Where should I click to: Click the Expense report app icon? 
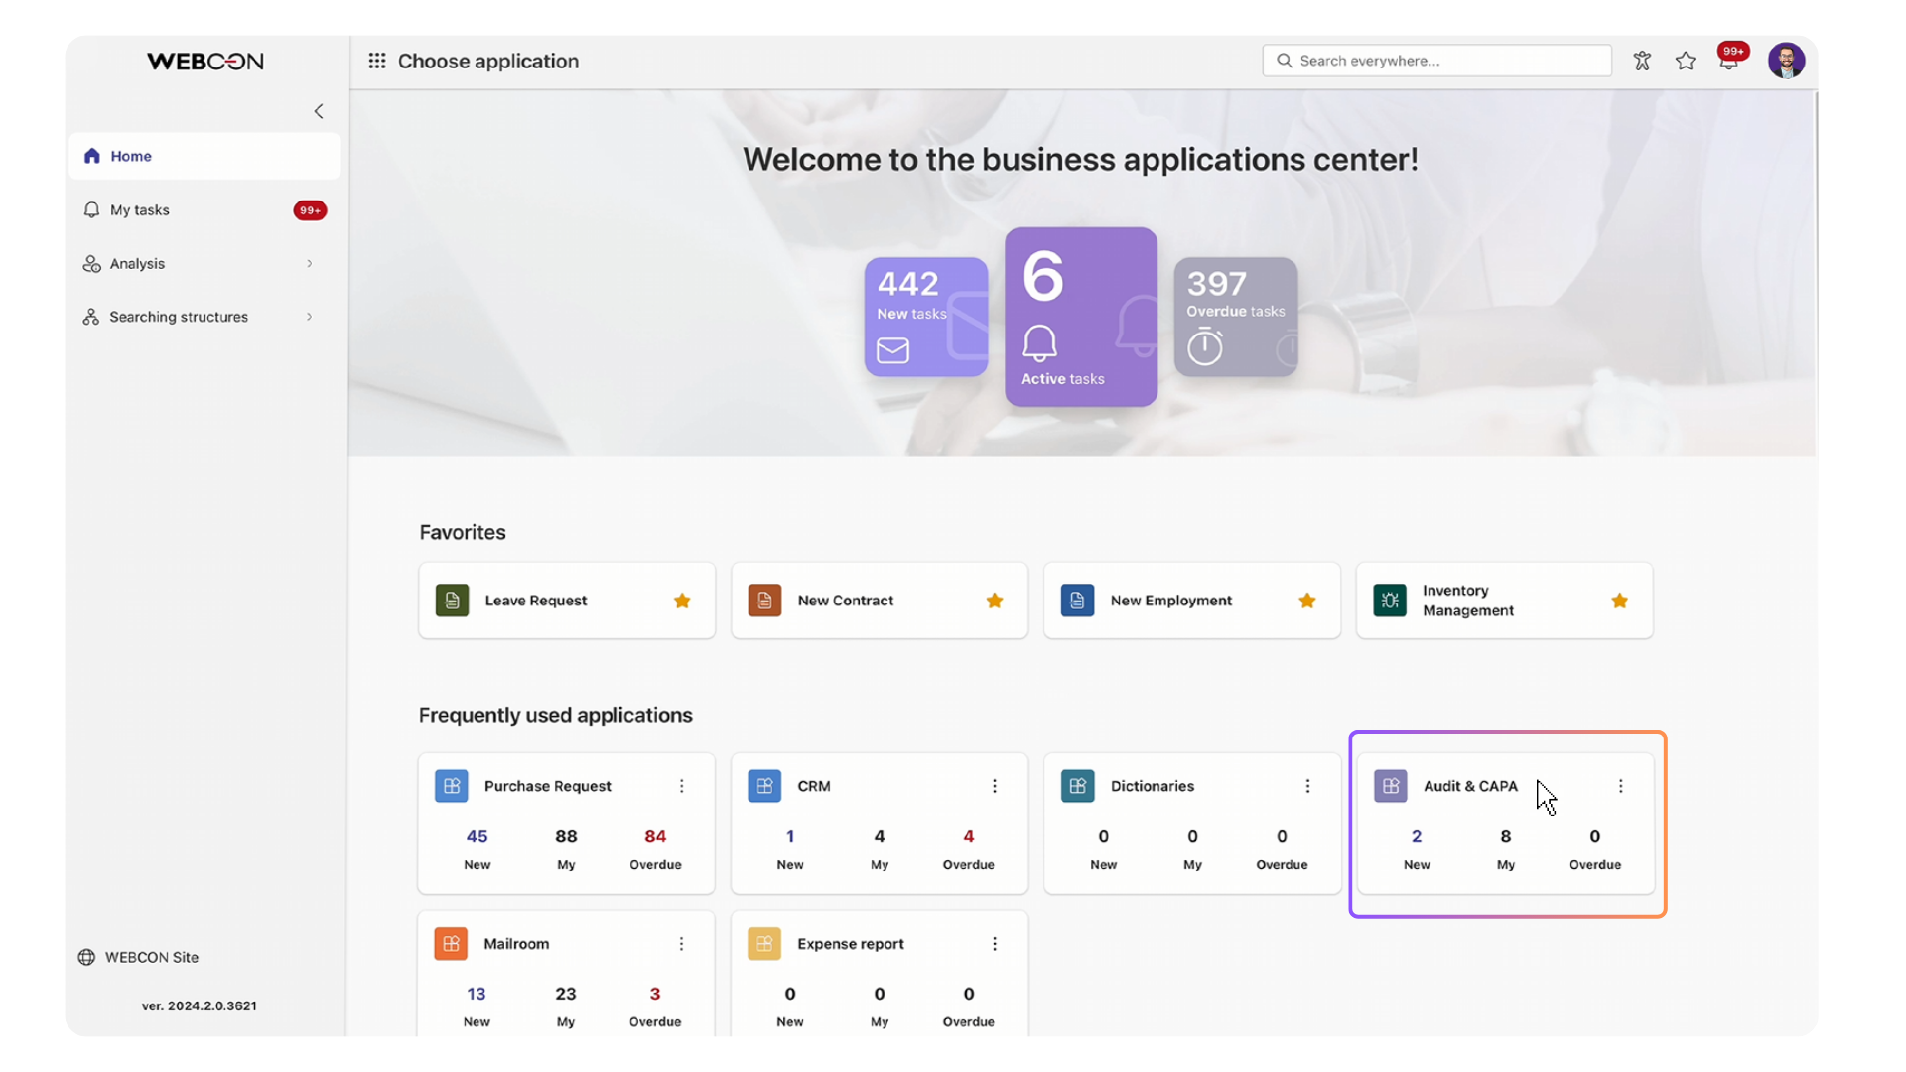coord(764,944)
